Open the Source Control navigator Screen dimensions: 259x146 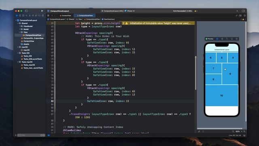20,15
